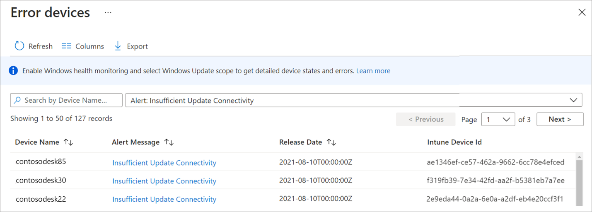Screen dimensions: 592x212
Task: Expand the Alert filter dropdown
Action: 573,100
